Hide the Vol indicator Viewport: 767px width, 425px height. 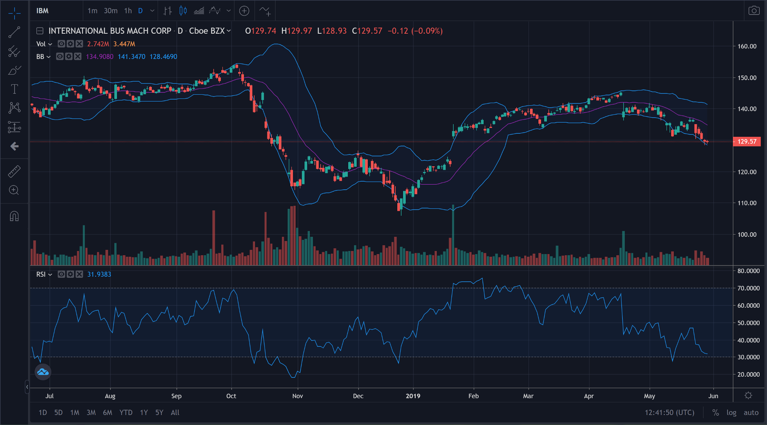coord(61,44)
